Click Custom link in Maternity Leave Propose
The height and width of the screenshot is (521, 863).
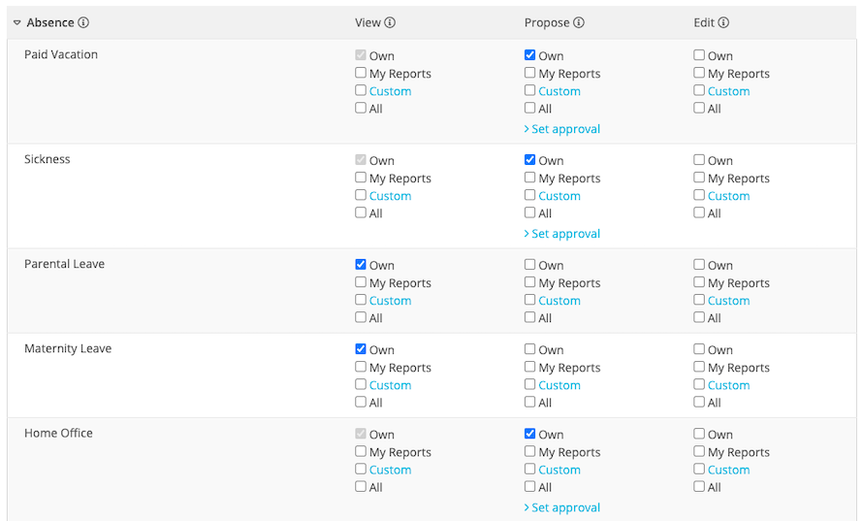pyautogui.click(x=559, y=385)
